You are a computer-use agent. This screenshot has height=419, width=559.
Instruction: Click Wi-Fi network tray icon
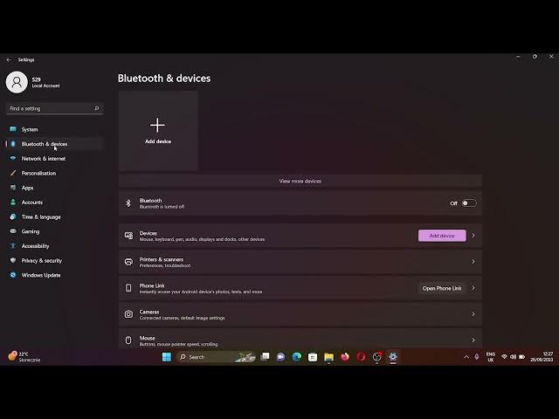(504, 357)
